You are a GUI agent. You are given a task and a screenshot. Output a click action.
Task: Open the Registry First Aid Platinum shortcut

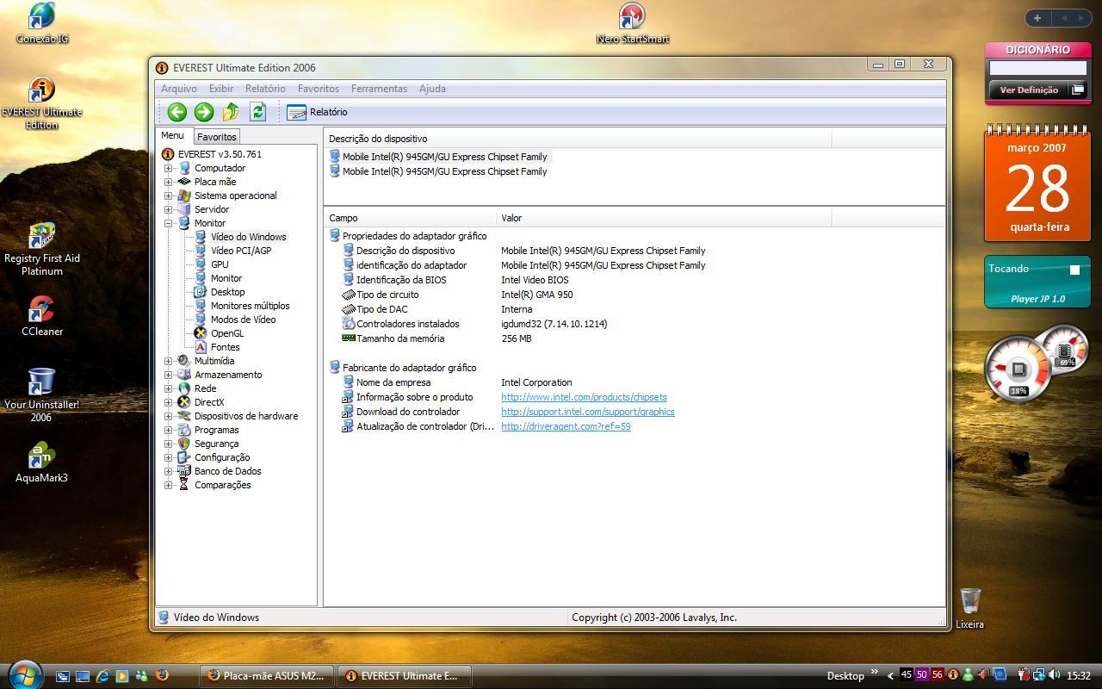click(41, 249)
